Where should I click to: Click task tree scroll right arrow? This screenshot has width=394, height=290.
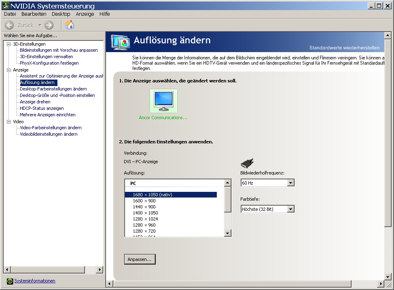100,270
